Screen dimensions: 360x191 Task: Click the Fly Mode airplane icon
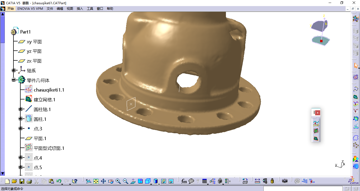(89, 181)
